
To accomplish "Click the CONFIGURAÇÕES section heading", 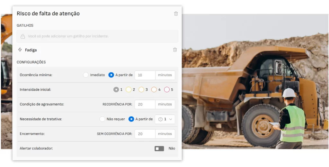I will coord(31,62).
